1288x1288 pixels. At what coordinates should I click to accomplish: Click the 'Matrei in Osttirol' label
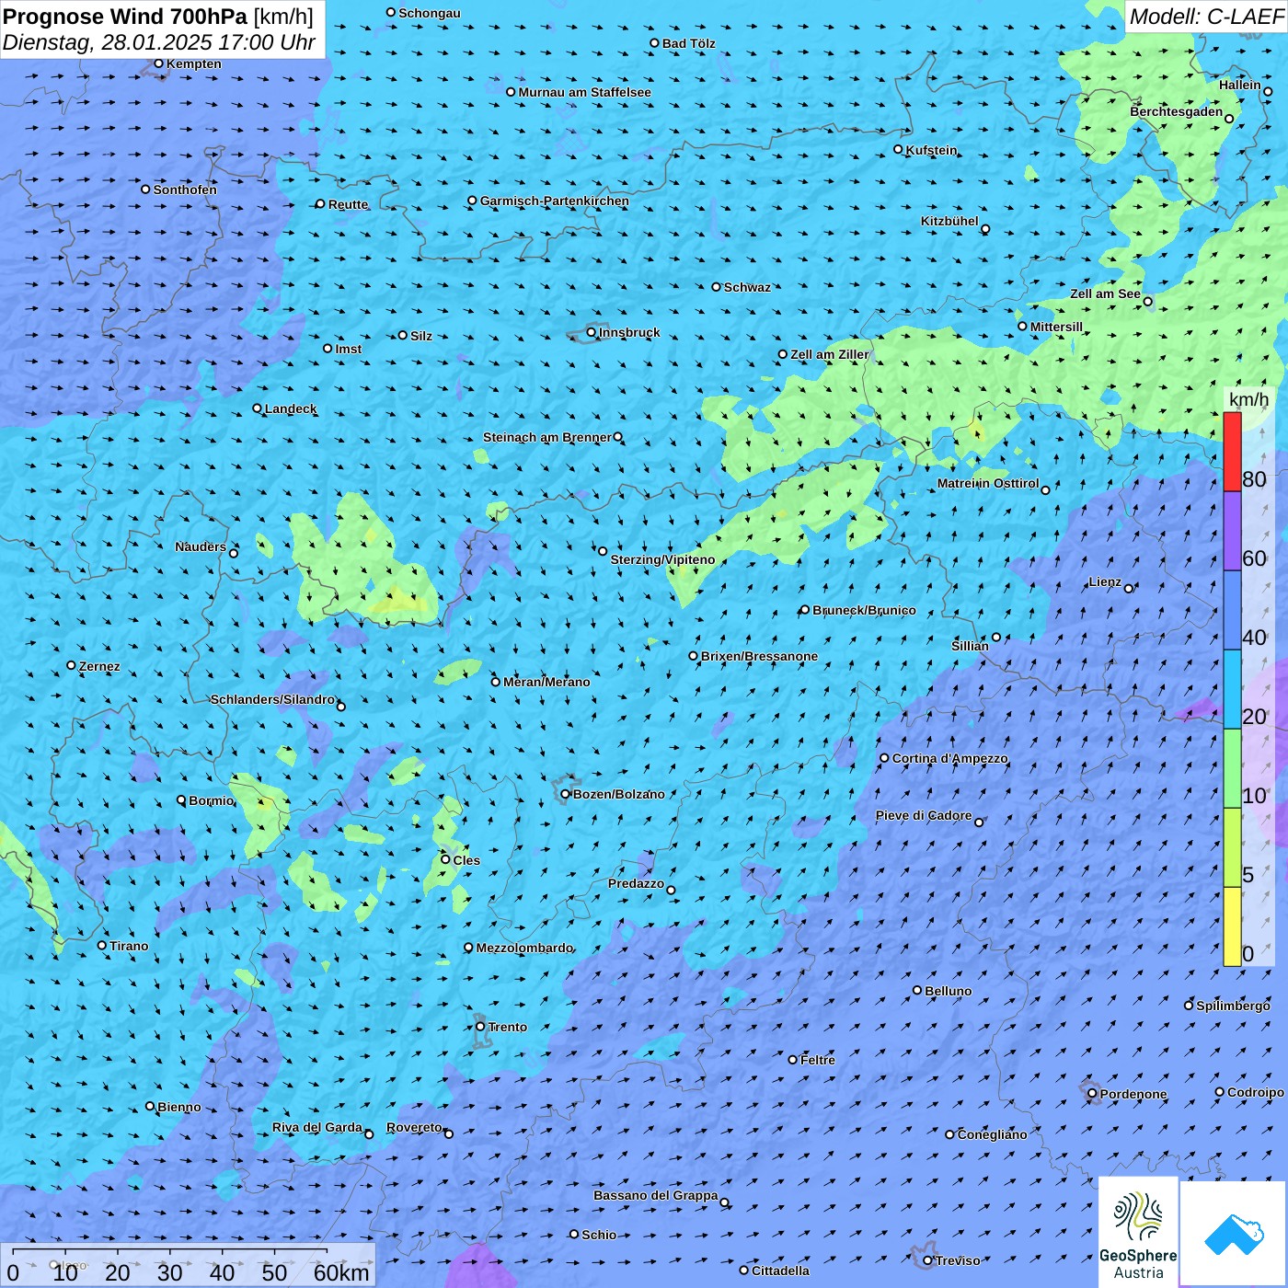point(988,483)
